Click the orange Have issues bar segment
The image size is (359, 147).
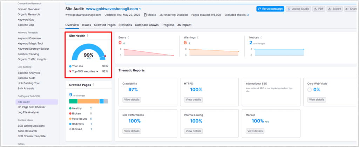point(88,101)
